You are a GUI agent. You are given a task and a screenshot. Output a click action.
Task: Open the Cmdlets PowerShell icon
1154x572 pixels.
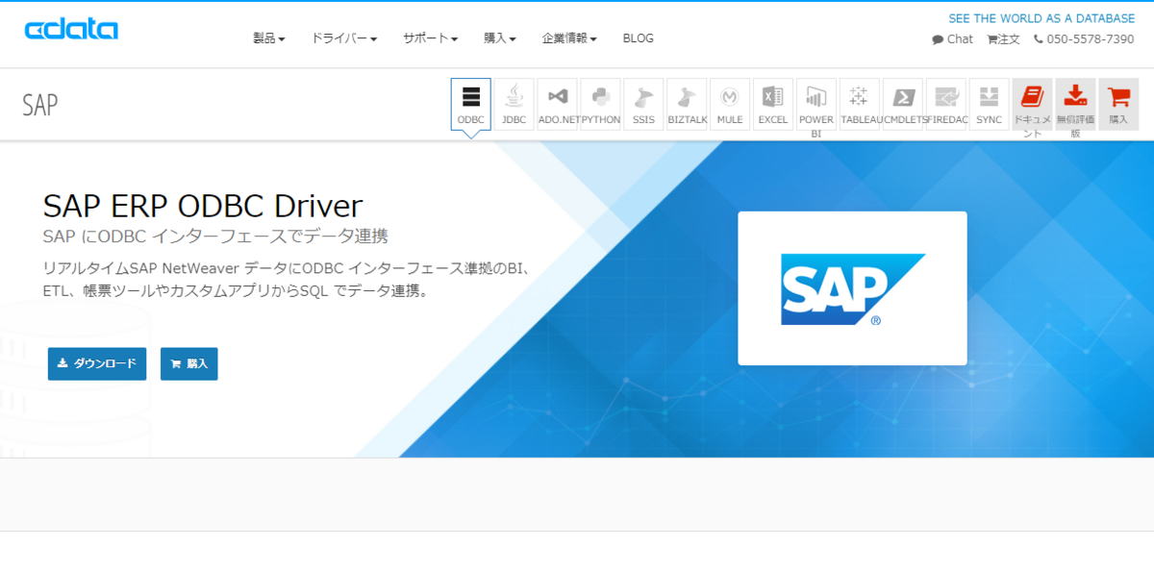[x=902, y=104]
